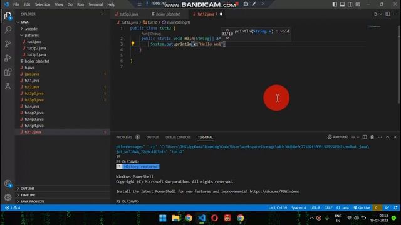The image size is (401, 225).
Task: Open terminal panel more actions
Action: [x=380, y=137]
